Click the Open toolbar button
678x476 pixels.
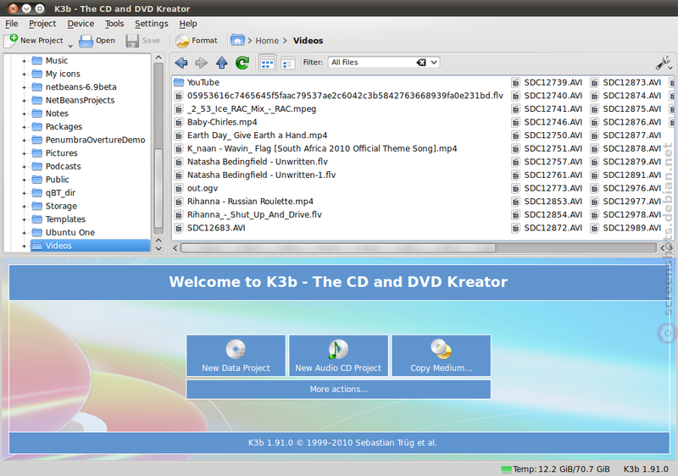point(97,41)
